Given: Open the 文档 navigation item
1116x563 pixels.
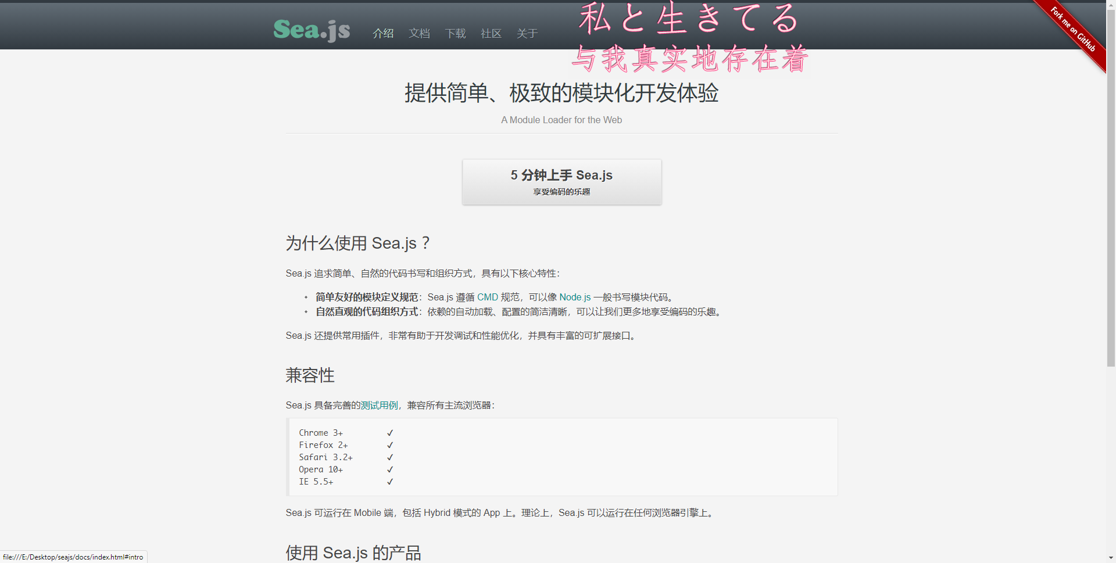Looking at the screenshot, I should [419, 34].
